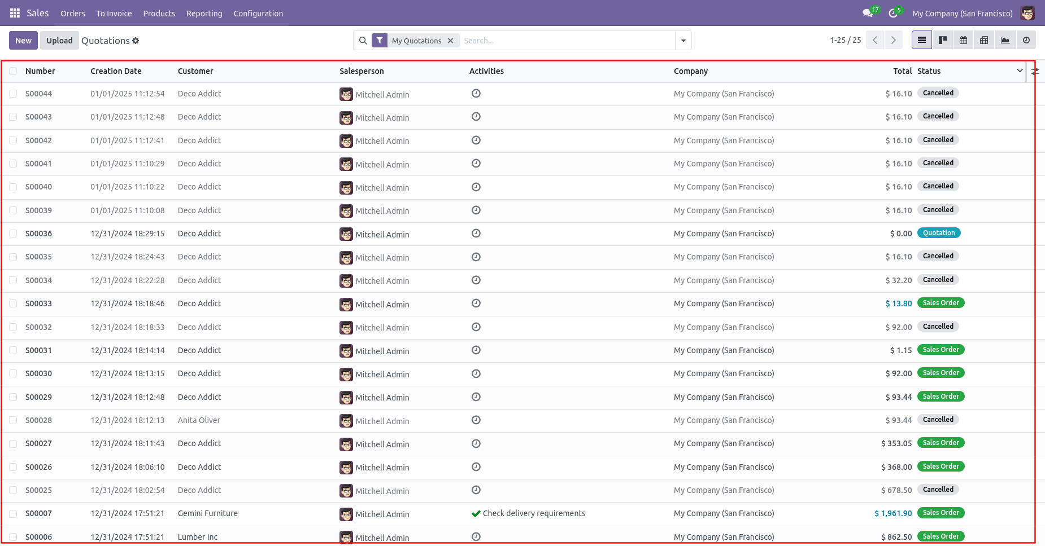The height and width of the screenshot is (546, 1045).
Task: Switch to pivot table view
Action: pos(984,40)
